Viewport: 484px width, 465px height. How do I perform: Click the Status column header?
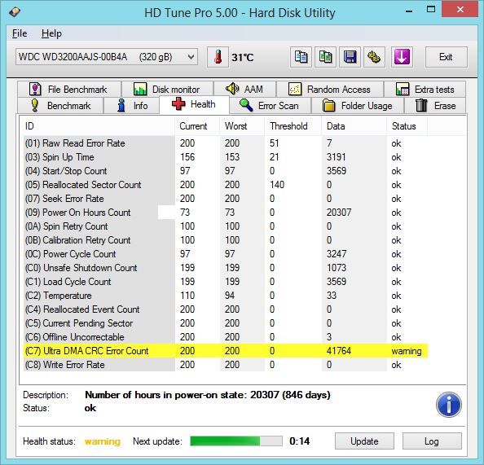[x=407, y=126]
